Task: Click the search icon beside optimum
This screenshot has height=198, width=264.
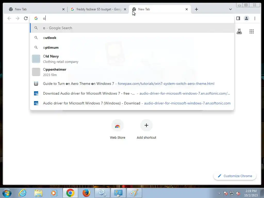Action: coord(36,47)
